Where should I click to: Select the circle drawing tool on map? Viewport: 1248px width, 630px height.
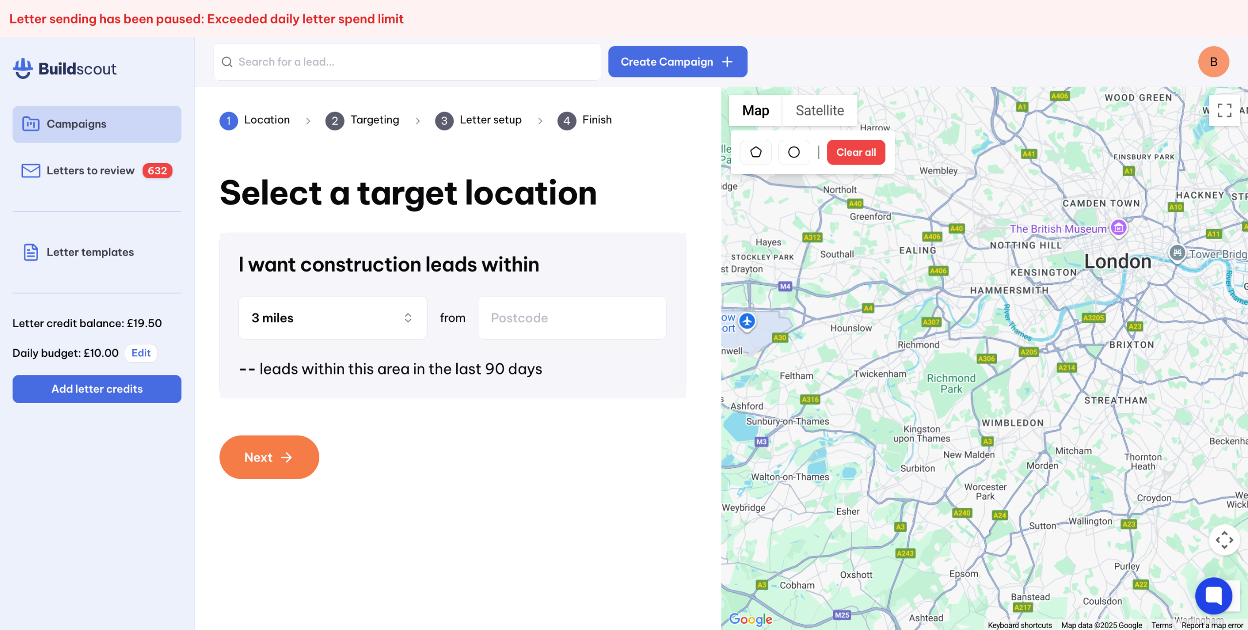pyautogui.click(x=794, y=152)
